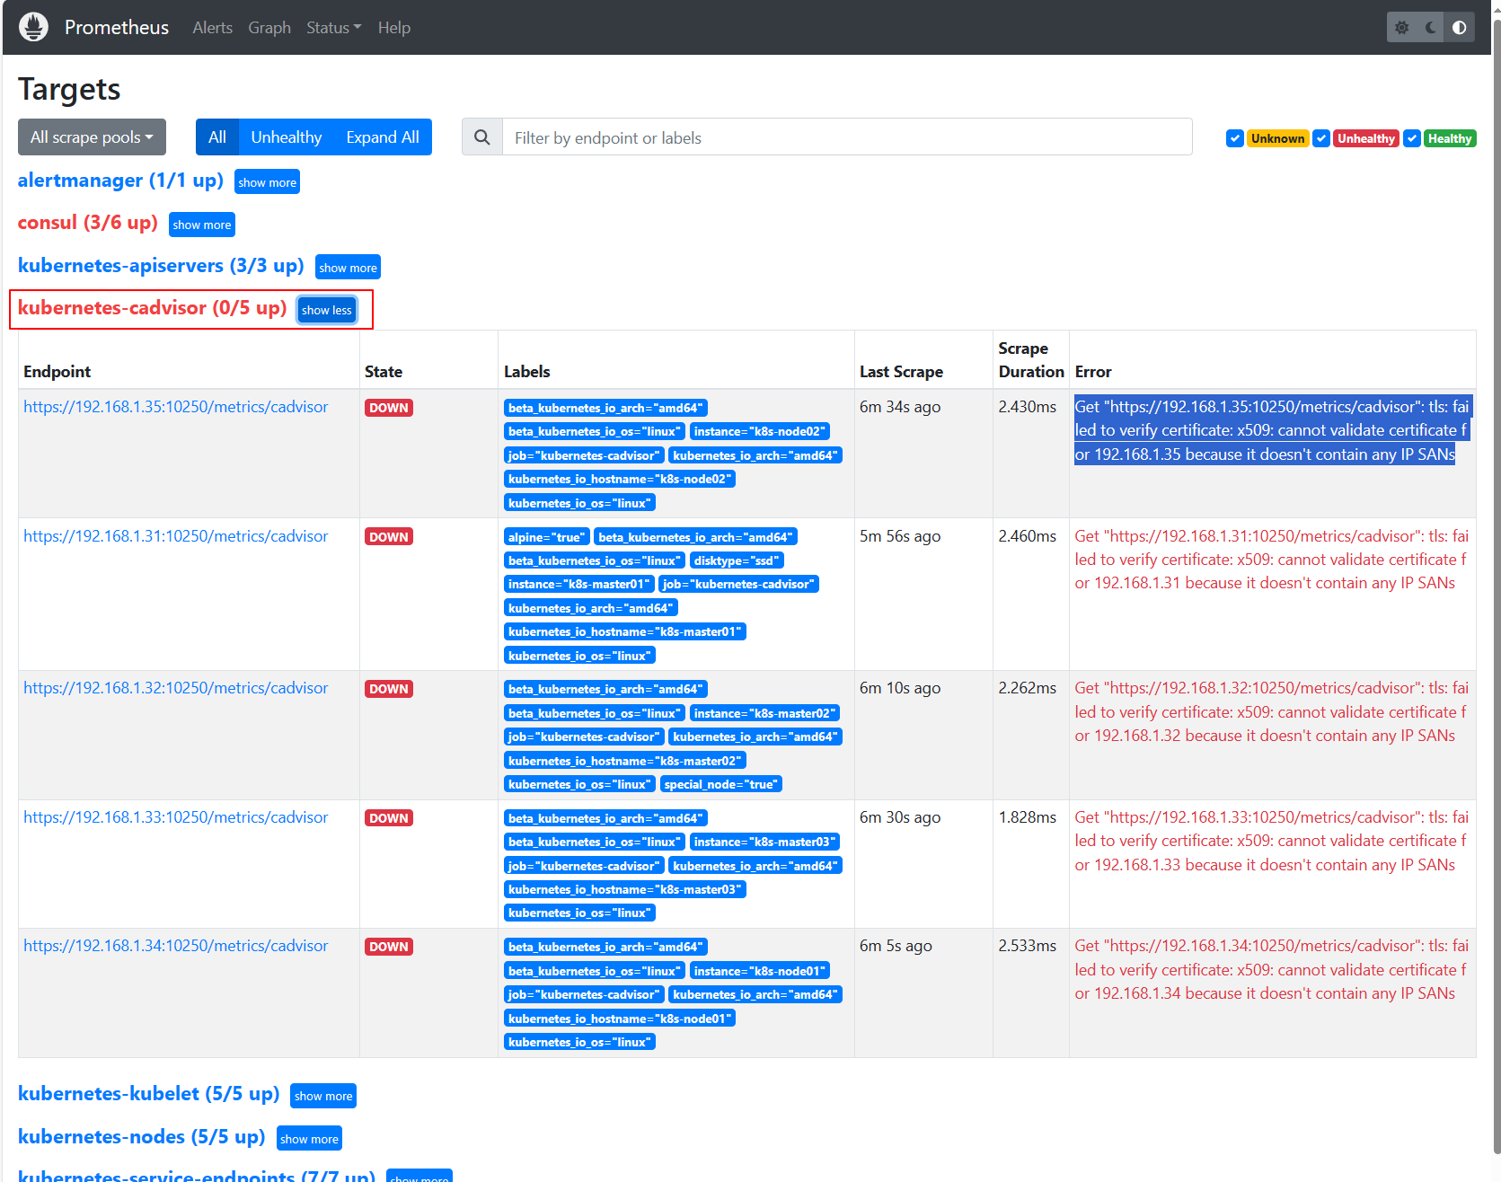This screenshot has width=1501, height=1182.
Task: Click the 6m 34s ago last scrape value
Action: tap(900, 407)
